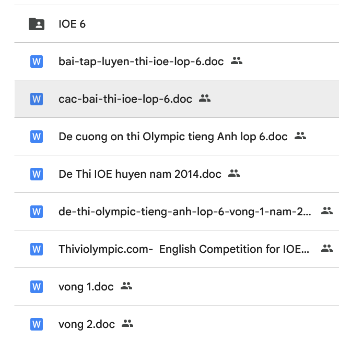339x342 pixels.
Task: Open the IOE 6 folder
Action: coord(72,24)
